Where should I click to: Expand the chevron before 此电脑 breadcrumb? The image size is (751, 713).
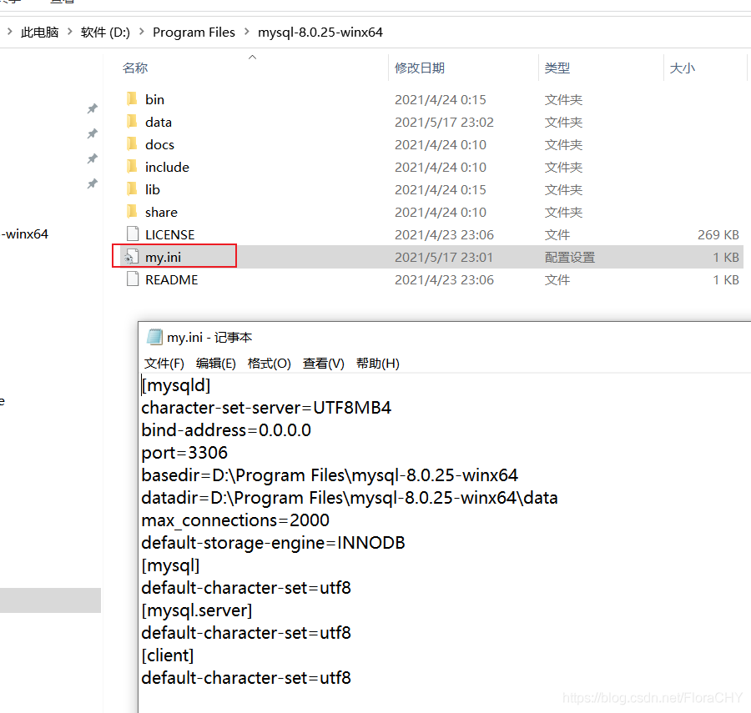tap(10, 32)
